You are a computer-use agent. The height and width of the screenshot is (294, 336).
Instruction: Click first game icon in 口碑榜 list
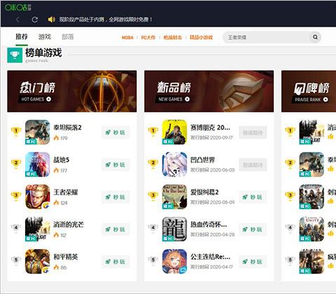pos(311,132)
